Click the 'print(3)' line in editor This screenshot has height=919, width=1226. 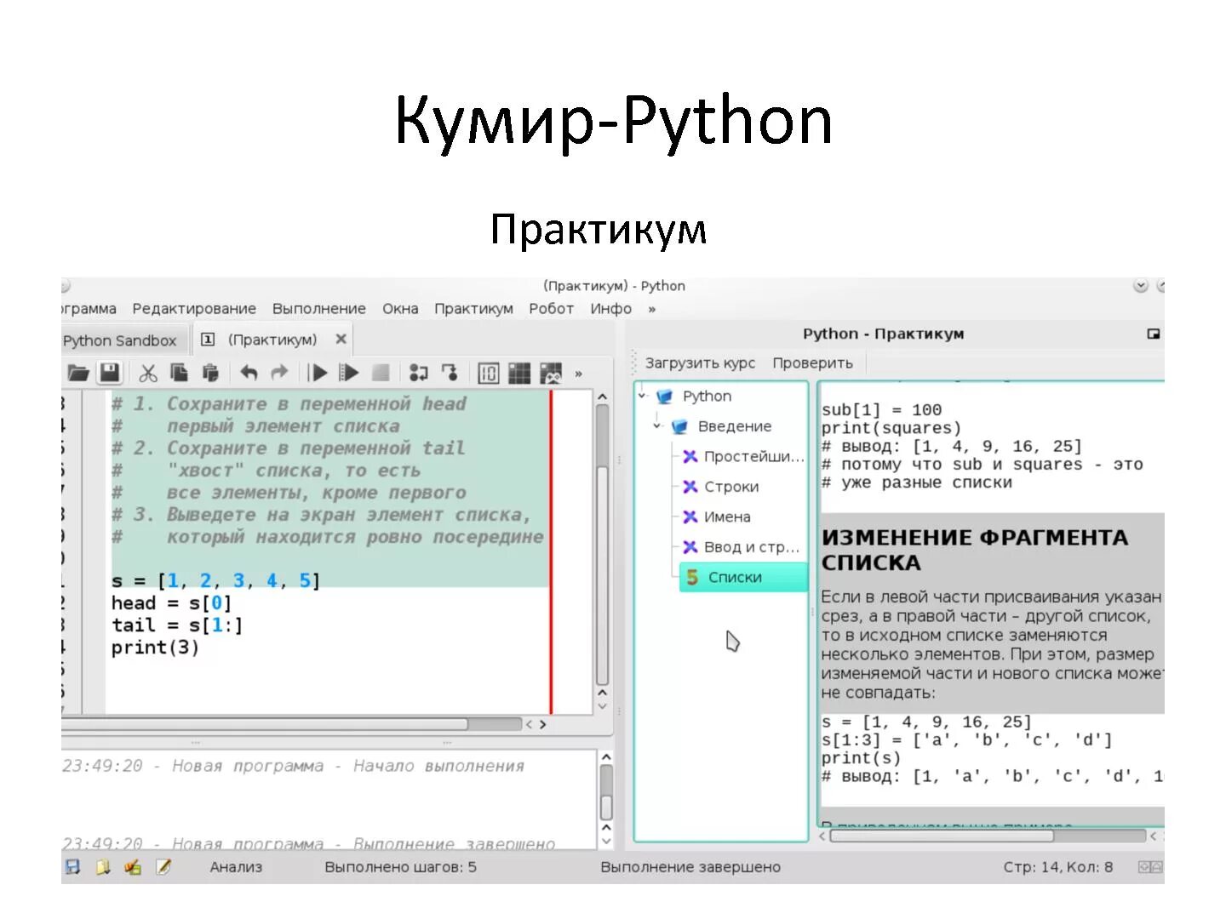pyautogui.click(x=155, y=648)
